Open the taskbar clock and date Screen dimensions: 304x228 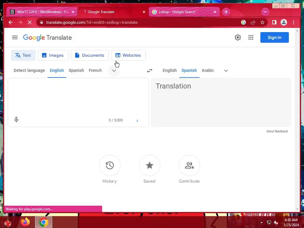(x=291, y=222)
